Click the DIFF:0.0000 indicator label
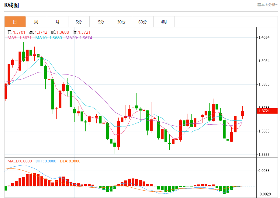 point(46,161)
